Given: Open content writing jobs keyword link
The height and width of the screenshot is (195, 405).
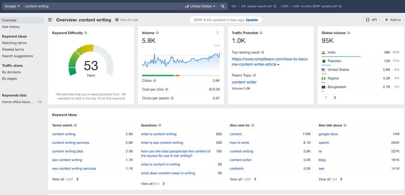Looking at the screenshot, I should click(67, 151).
